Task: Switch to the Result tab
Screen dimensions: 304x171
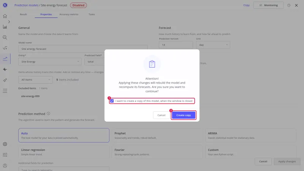Action: [x=23, y=14]
